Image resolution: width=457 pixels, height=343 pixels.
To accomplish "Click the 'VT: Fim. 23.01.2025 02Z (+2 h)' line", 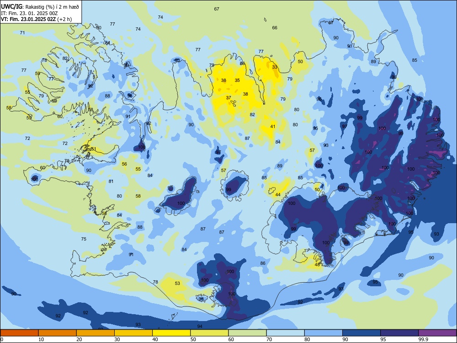I will 36,19.
